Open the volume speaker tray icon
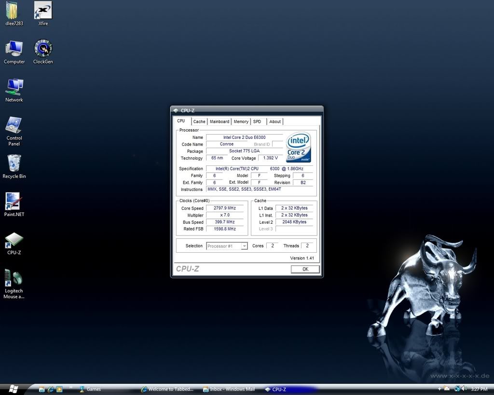The height and width of the screenshot is (395, 494). pos(464,389)
